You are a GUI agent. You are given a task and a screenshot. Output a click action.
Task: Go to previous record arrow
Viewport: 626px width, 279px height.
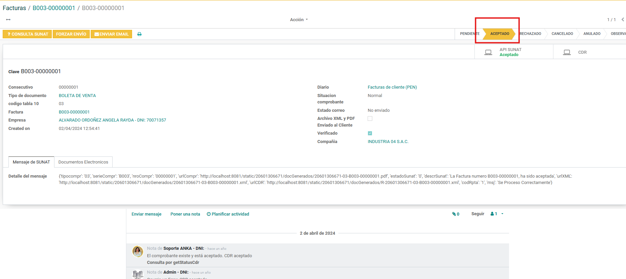623,19
